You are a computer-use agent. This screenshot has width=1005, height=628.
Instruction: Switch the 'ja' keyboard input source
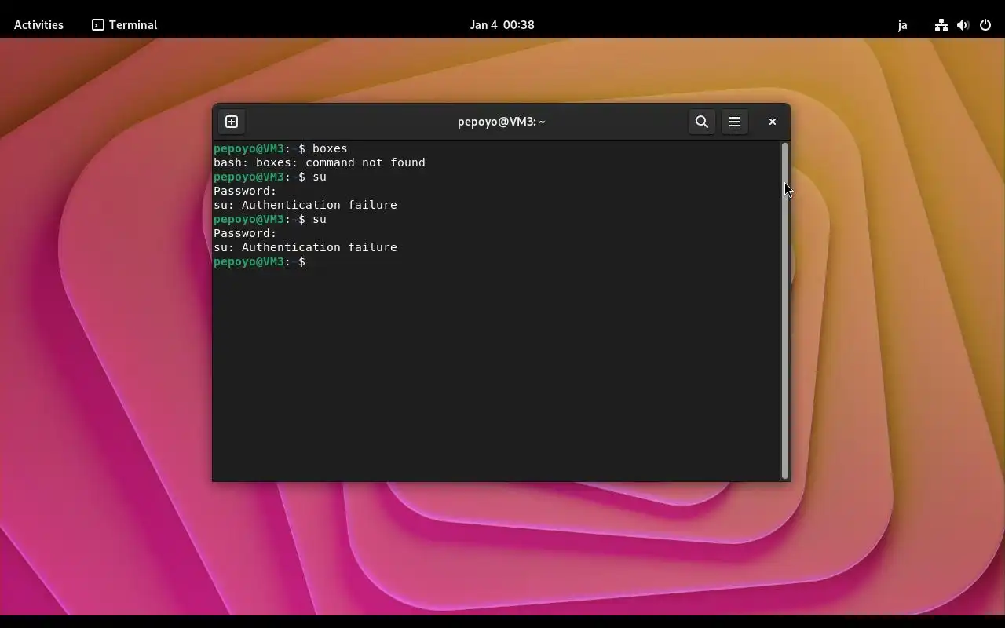(x=902, y=25)
